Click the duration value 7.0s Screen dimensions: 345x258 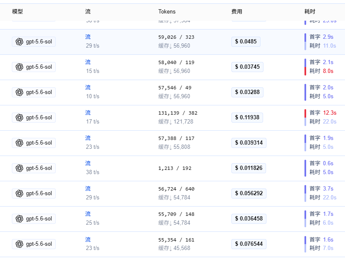click(328, 248)
